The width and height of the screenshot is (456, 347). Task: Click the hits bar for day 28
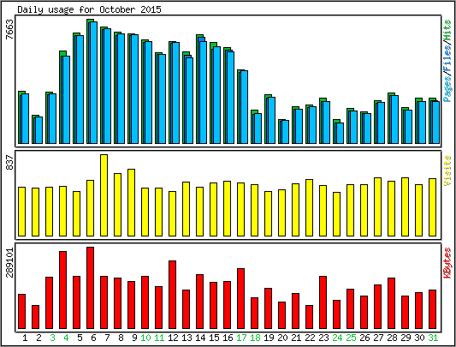click(x=391, y=118)
